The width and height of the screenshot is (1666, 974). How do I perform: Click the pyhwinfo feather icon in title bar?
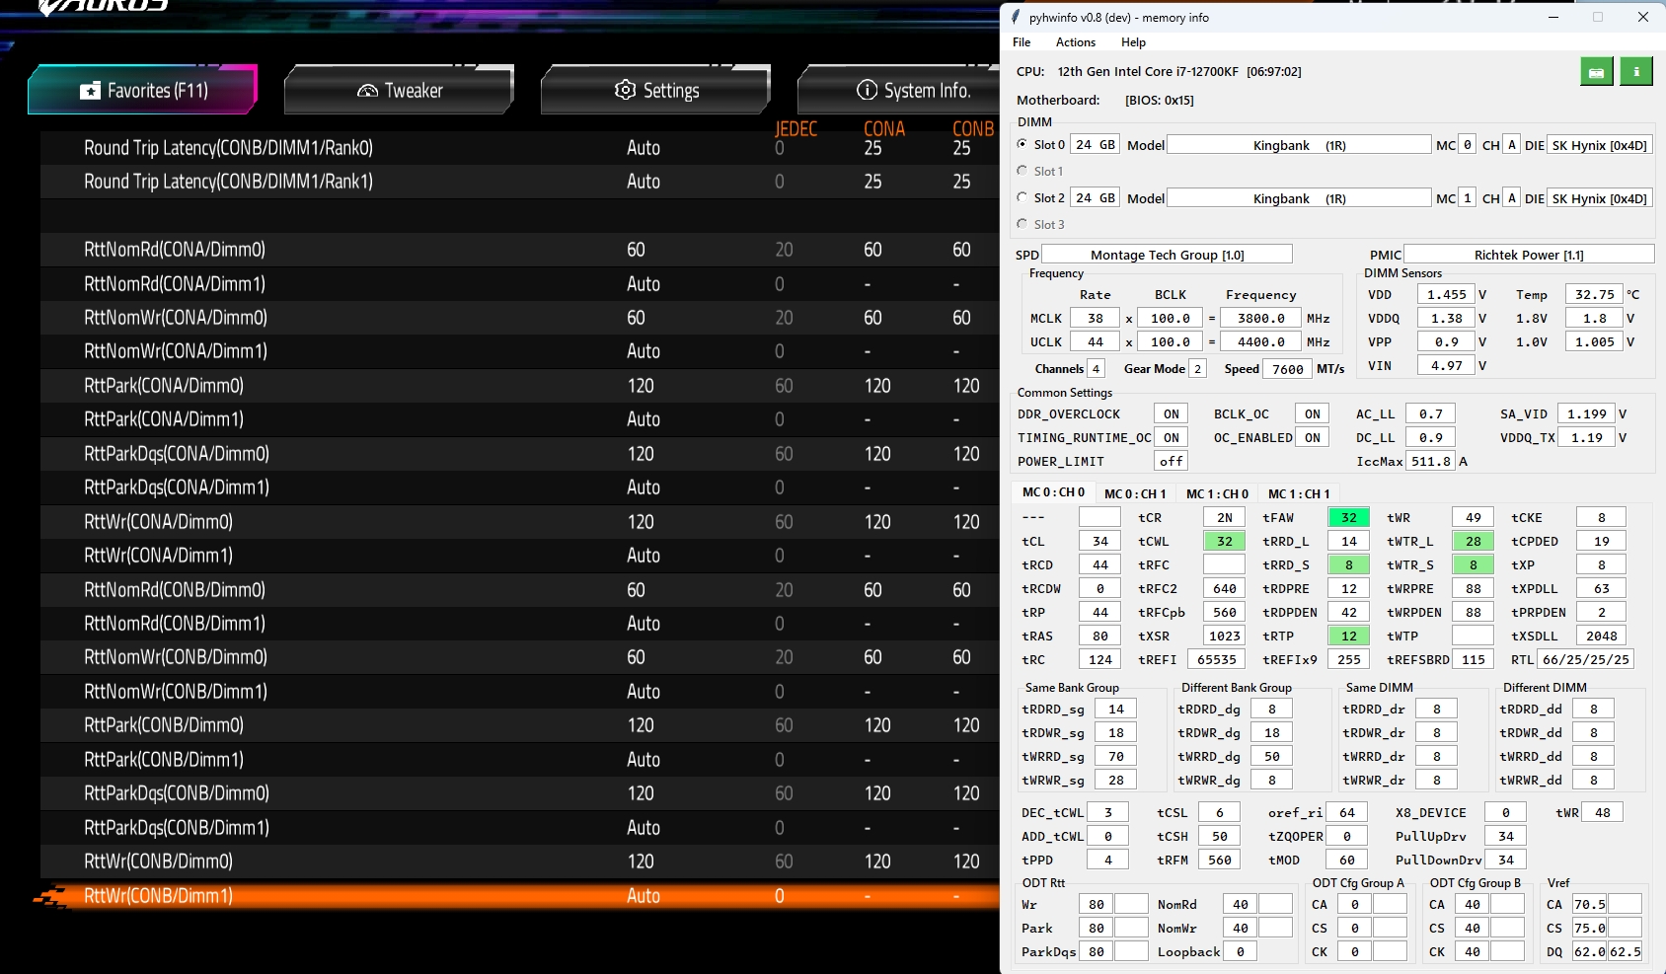(x=1016, y=17)
